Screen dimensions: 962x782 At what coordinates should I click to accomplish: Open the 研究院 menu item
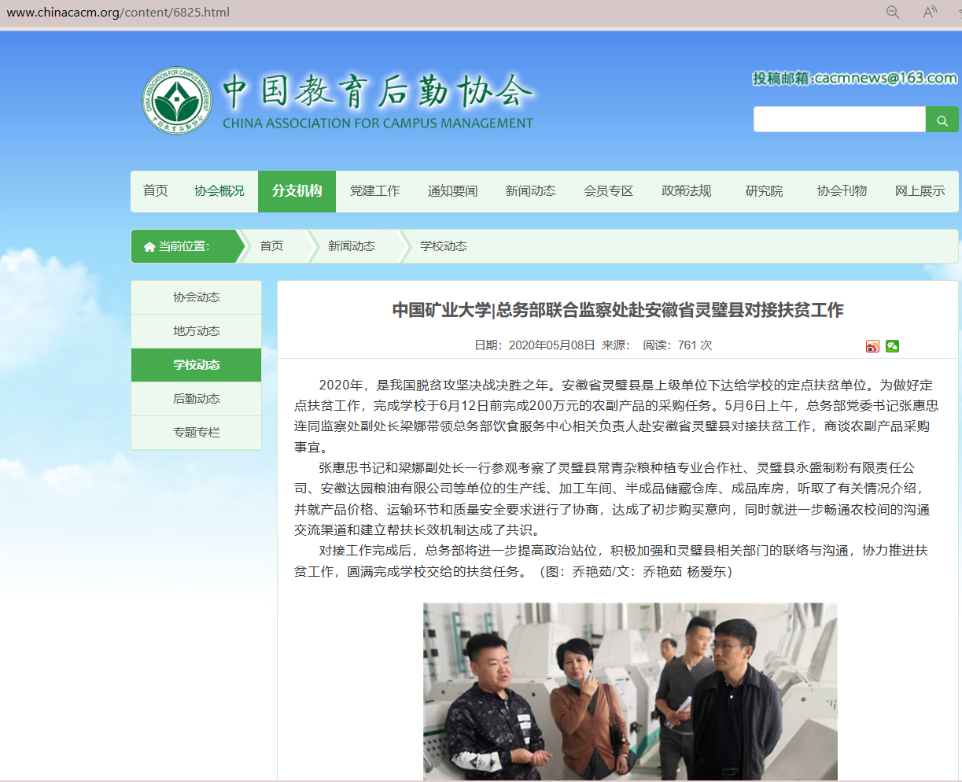click(765, 191)
